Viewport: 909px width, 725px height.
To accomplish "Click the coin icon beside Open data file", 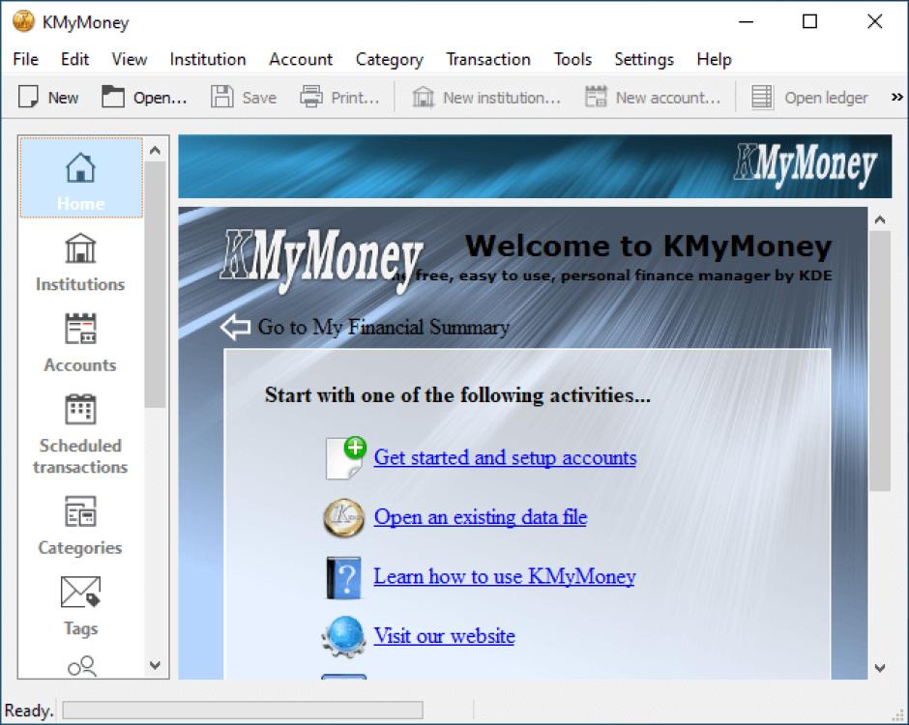I will tap(343, 517).
